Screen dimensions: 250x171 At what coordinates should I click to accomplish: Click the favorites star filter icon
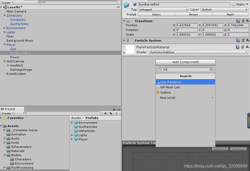(x=116, y=113)
